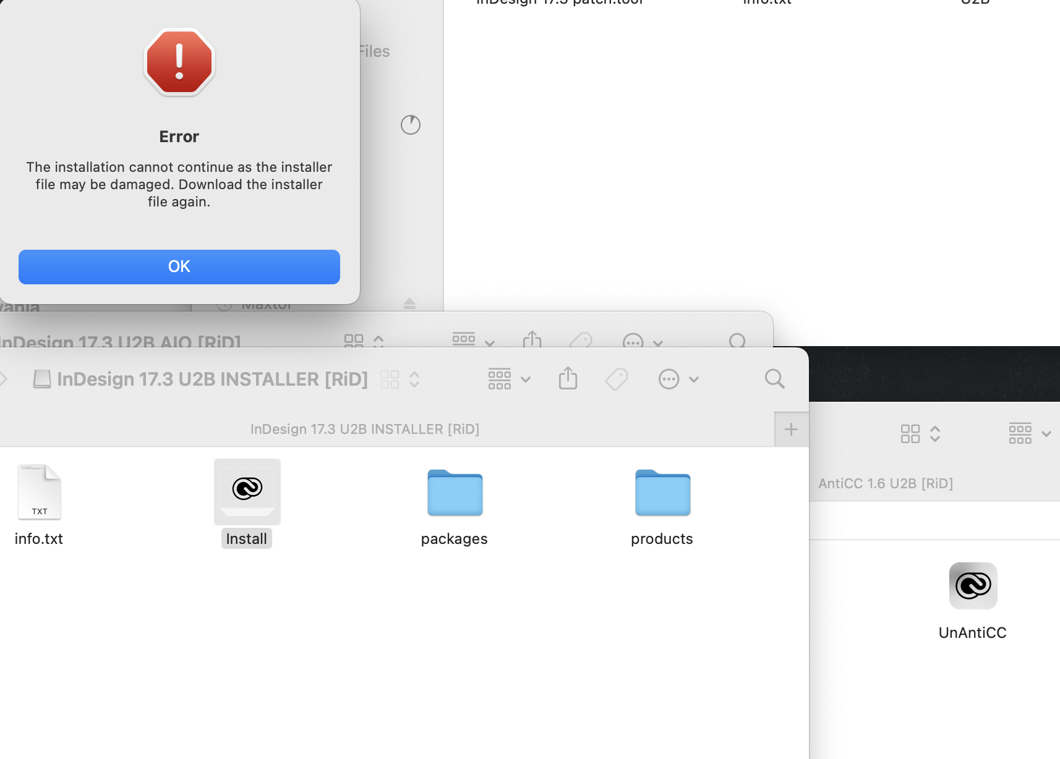The width and height of the screenshot is (1060, 759).
Task: Click search icon in AIO window toolbar
Action: coord(737,341)
